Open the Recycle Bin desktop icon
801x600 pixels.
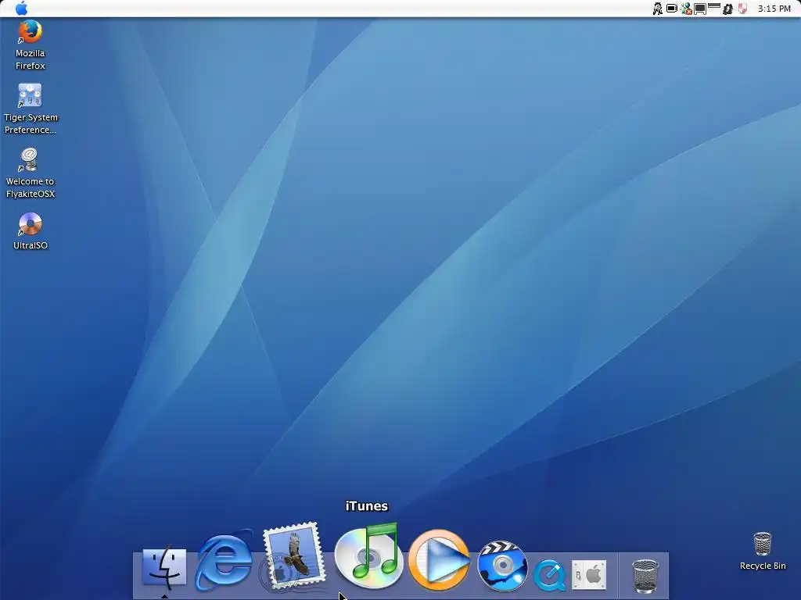click(762, 544)
